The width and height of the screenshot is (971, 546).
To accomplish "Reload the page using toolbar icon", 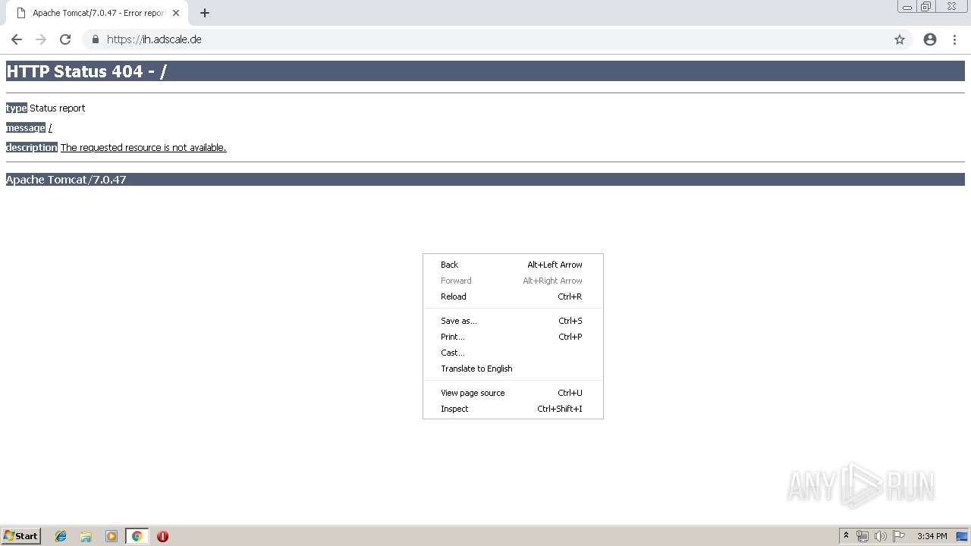I will 65,39.
